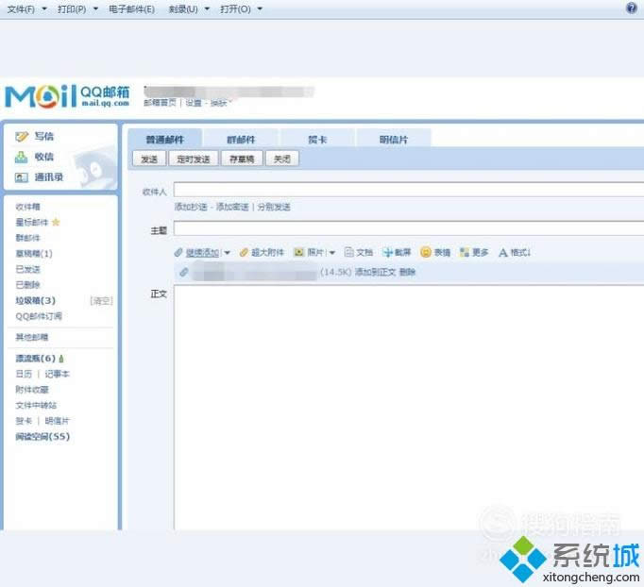Click the 主题 subject input field

(x=409, y=227)
